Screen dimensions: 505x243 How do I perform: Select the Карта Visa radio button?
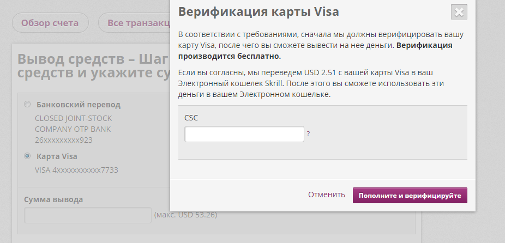click(x=27, y=156)
